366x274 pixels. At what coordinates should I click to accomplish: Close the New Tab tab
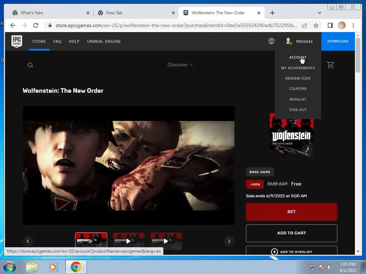point(173,13)
